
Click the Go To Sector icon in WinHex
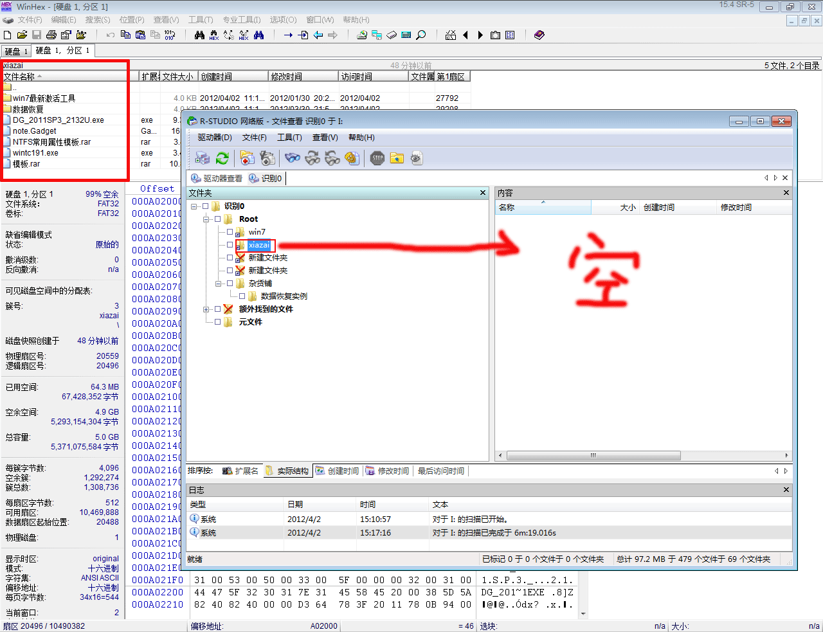pos(303,35)
